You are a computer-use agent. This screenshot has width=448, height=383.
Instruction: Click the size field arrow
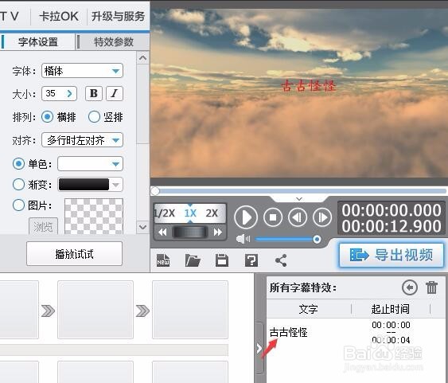[70, 93]
